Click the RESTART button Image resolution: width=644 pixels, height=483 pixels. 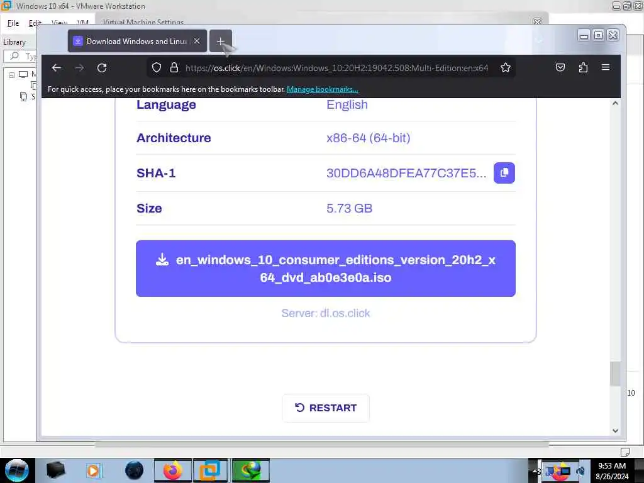[326, 408]
